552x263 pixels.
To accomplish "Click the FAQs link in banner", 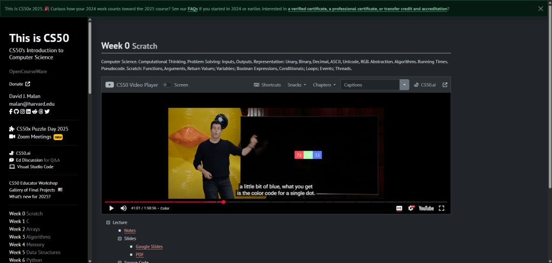I will [192, 9].
